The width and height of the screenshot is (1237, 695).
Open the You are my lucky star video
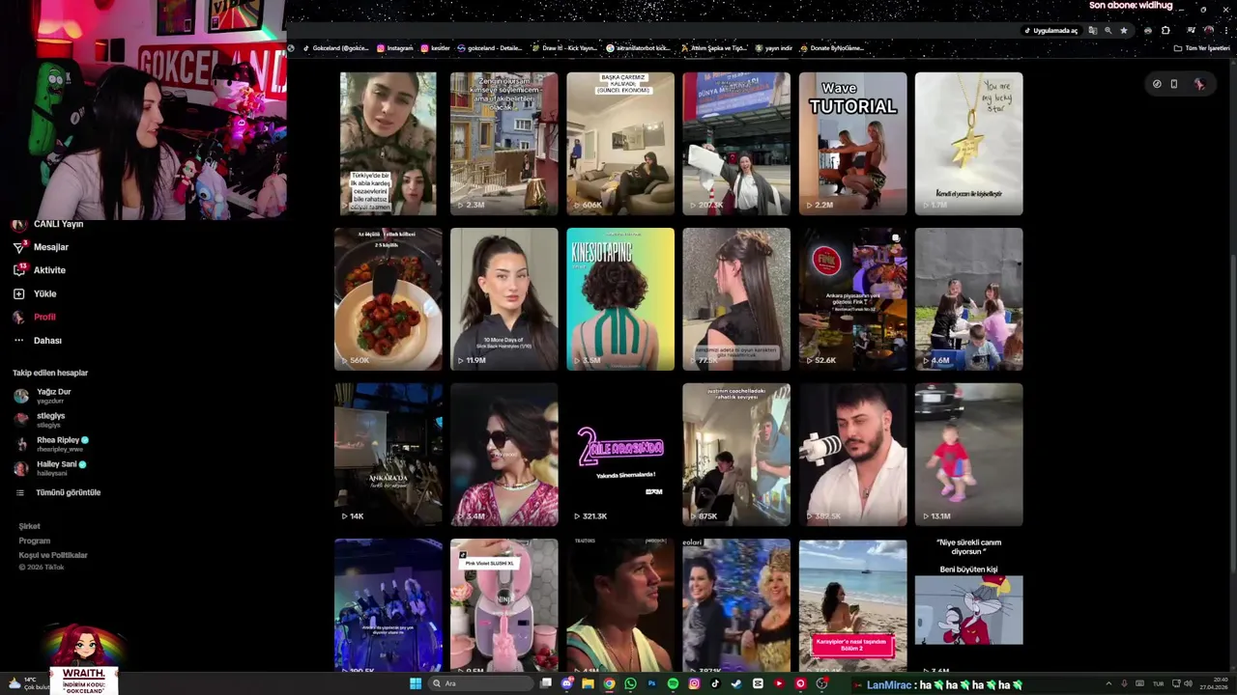point(968,143)
